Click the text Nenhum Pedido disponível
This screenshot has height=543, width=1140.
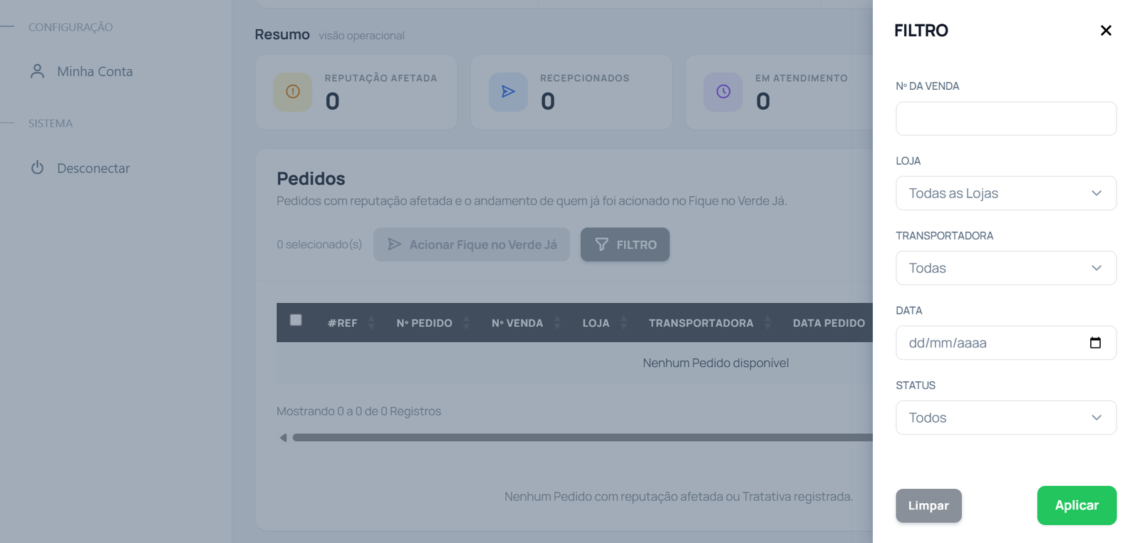(x=715, y=363)
